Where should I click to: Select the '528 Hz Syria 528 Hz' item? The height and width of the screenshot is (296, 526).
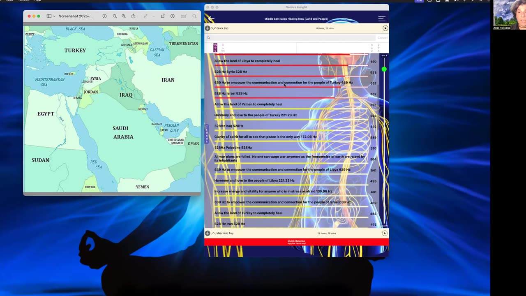(x=231, y=72)
